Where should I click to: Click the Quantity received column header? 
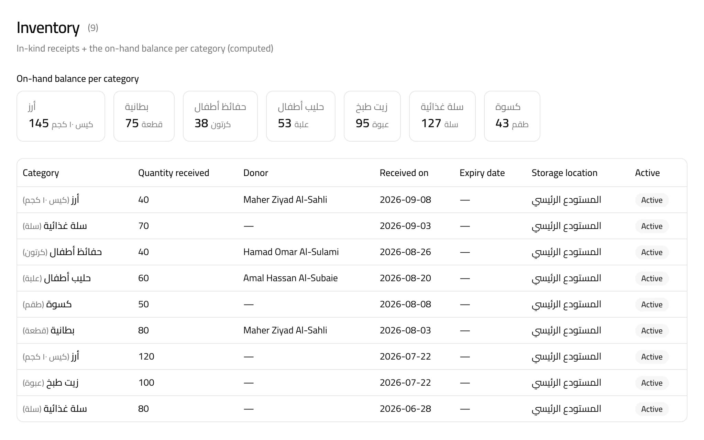click(x=174, y=173)
